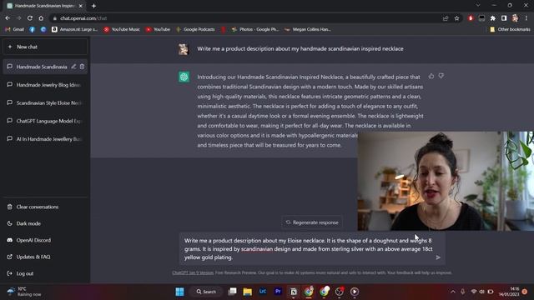This screenshot has width=534, height=300.
Task: Open the Google Podcasts bookmark
Action: (x=195, y=30)
